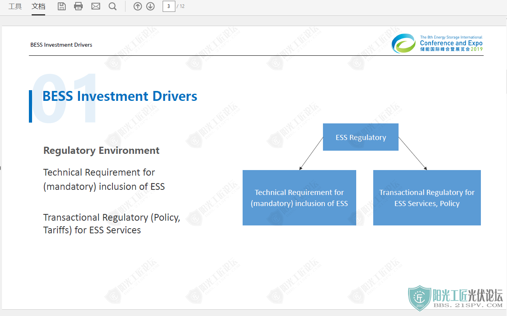Click the ESS Regulatory box
Image resolution: width=507 pixels, height=316 pixels.
(361, 137)
